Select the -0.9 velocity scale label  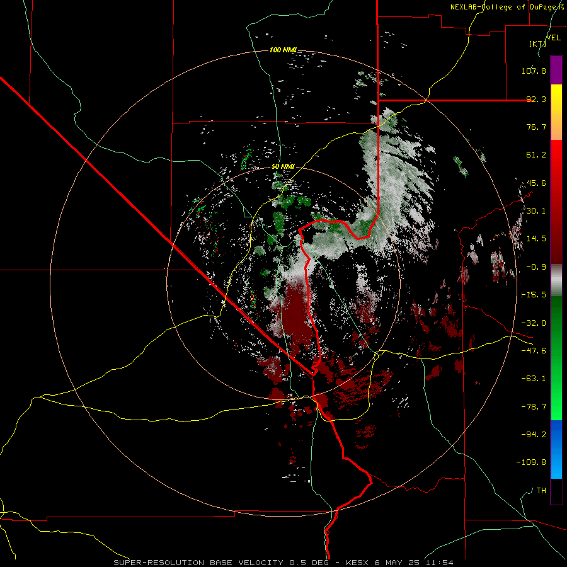click(x=536, y=267)
